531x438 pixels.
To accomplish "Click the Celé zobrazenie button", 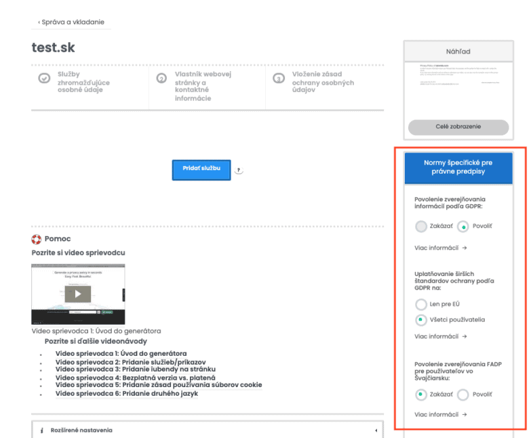I will (x=458, y=127).
